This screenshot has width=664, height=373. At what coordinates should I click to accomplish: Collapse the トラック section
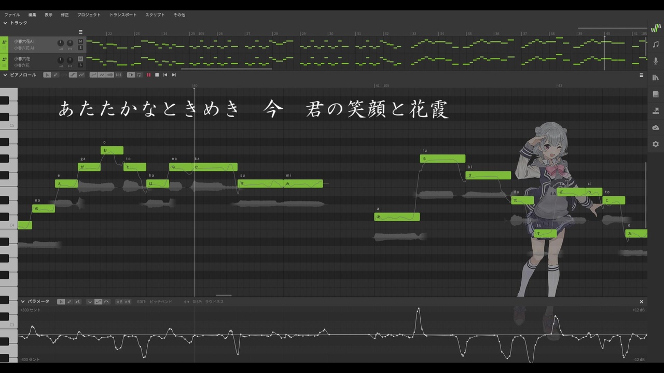click(5, 23)
